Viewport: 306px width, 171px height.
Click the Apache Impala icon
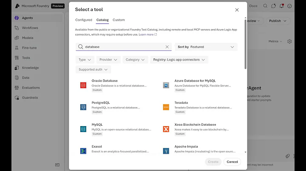[x=166, y=151]
